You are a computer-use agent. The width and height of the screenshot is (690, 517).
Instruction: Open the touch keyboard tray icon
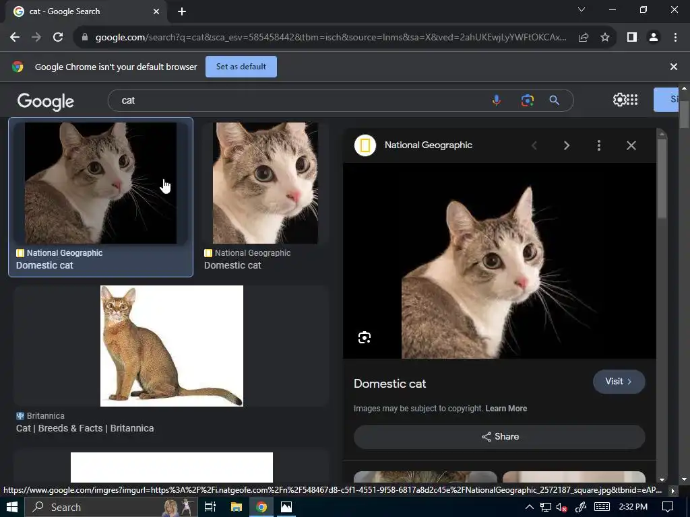[x=602, y=507]
